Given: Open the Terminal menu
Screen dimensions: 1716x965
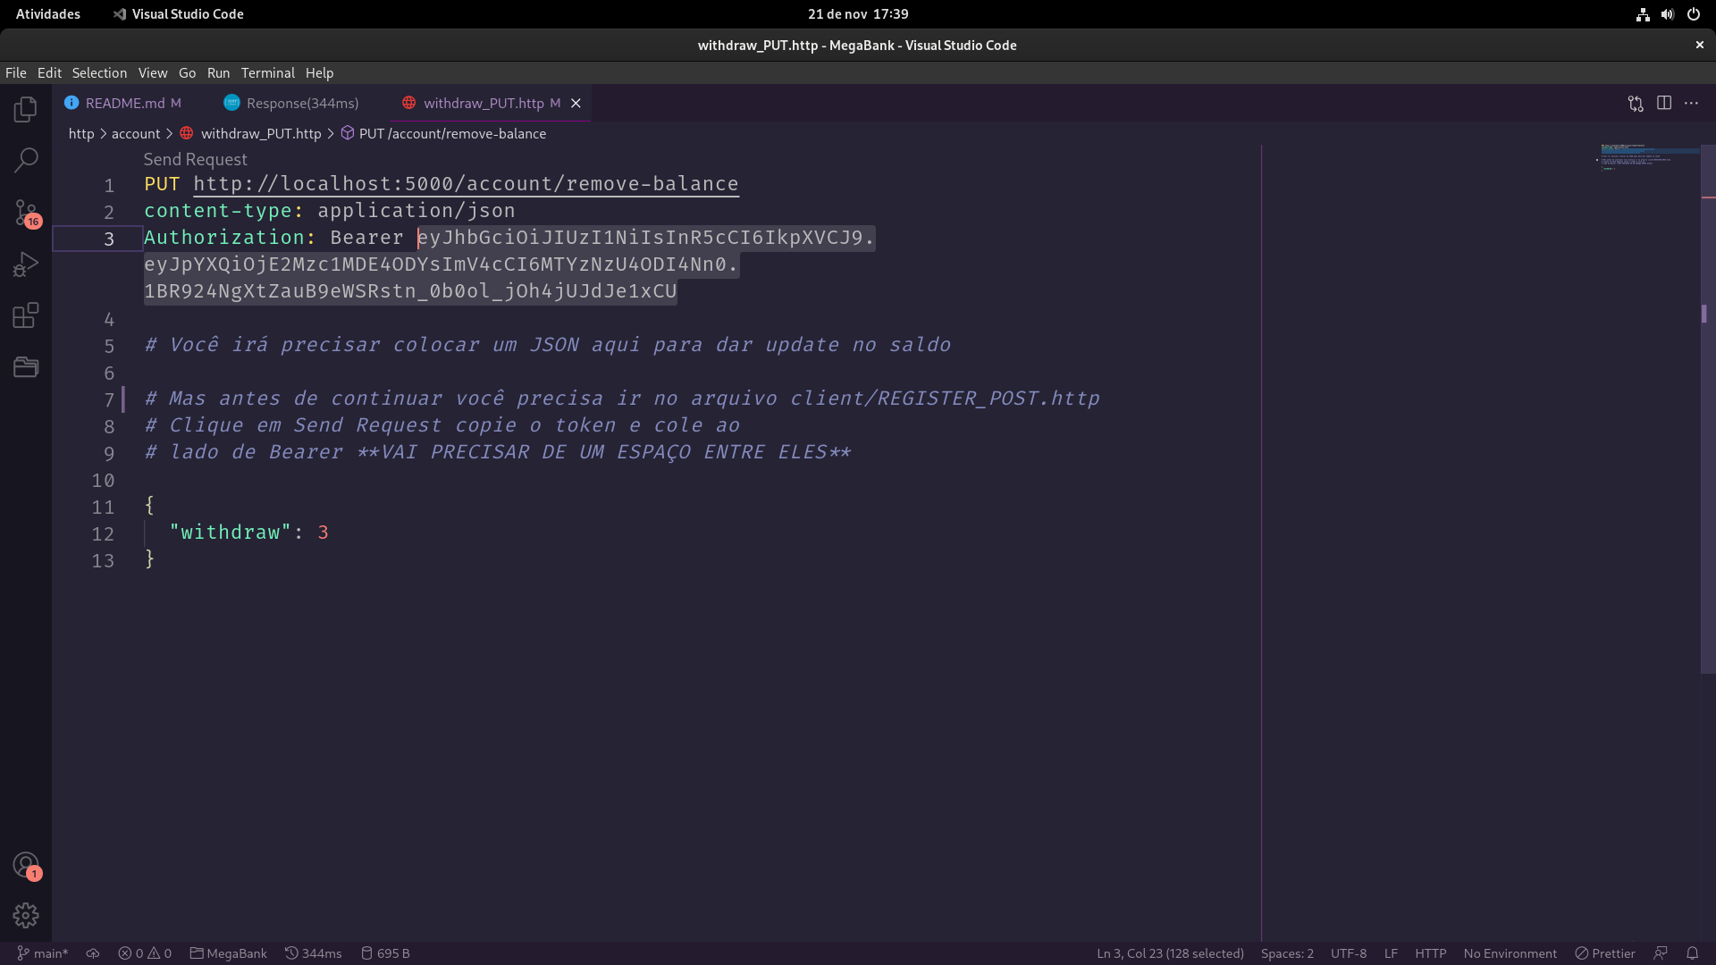Looking at the screenshot, I should pyautogui.click(x=267, y=73).
